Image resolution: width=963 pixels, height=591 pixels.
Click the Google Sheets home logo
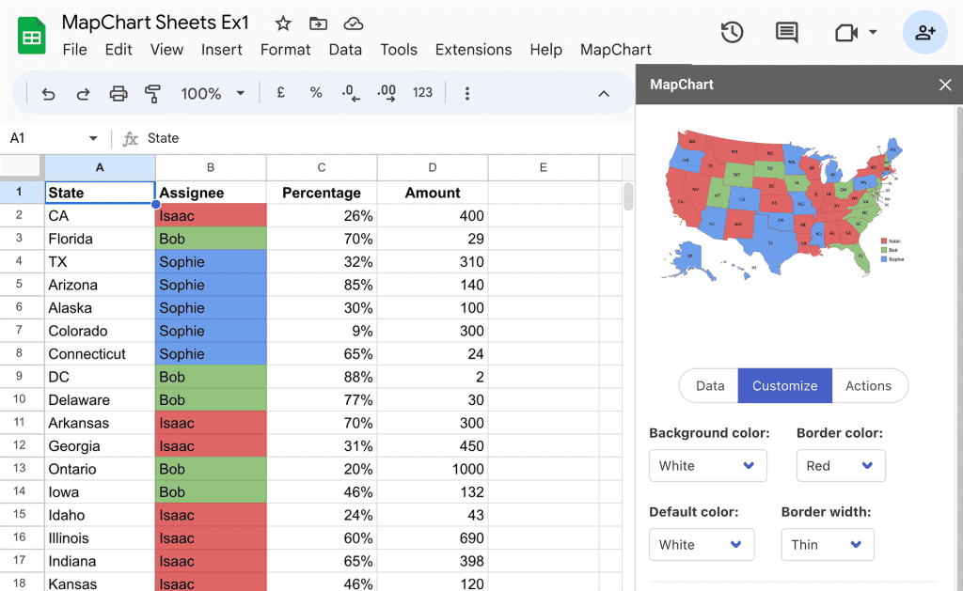[x=31, y=37]
